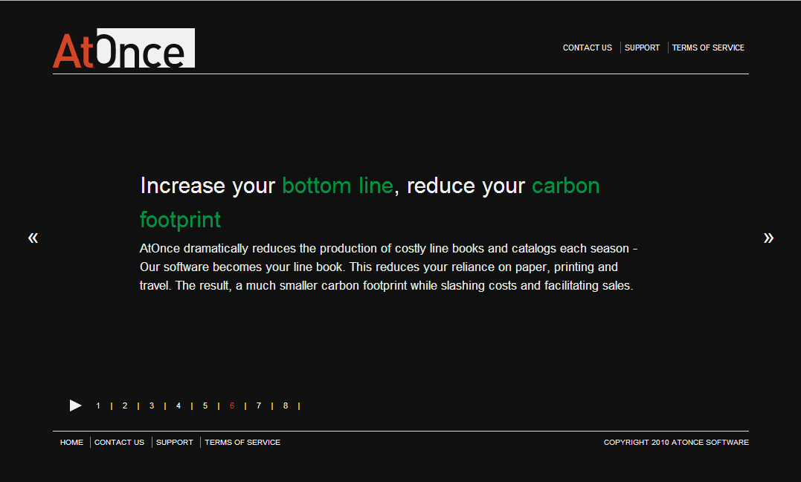The width and height of the screenshot is (801, 482).
Task: Open Support link in the header
Action: 642,48
